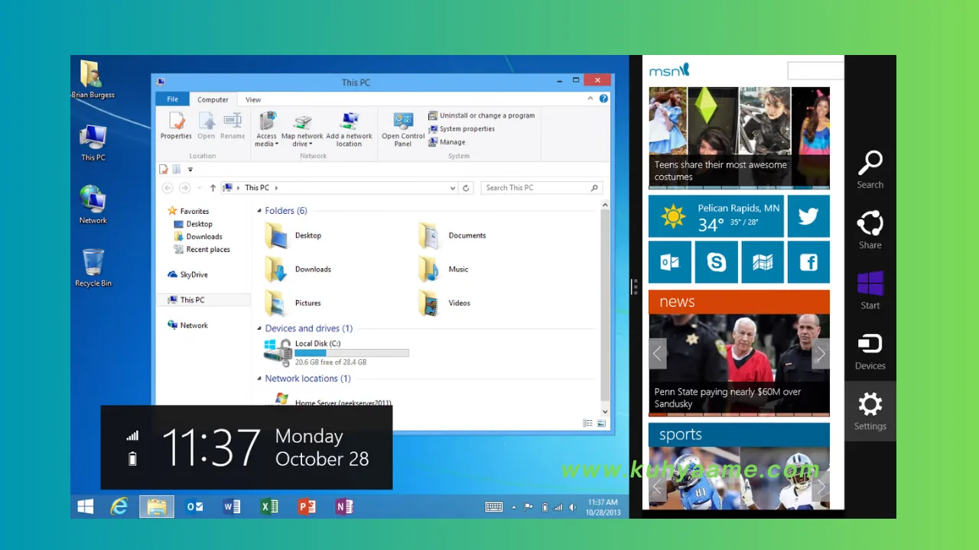
Task: Select the Downloads folder in Folders group
Action: click(298, 269)
